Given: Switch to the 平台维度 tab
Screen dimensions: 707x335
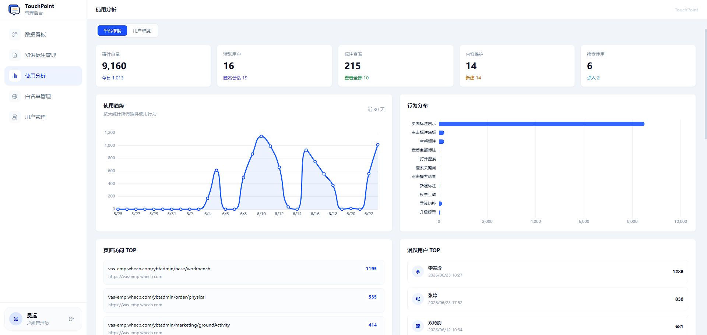Looking at the screenshot, I should point(112,31).
